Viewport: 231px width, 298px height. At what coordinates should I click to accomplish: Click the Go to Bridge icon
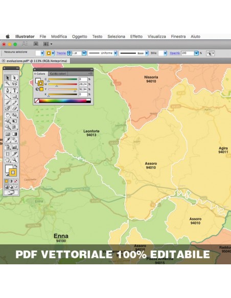pyautogui.click(x=36, y=44)
